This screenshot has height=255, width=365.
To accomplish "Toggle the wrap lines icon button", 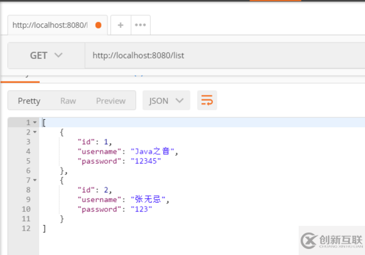I will click(x=207, y=100).
